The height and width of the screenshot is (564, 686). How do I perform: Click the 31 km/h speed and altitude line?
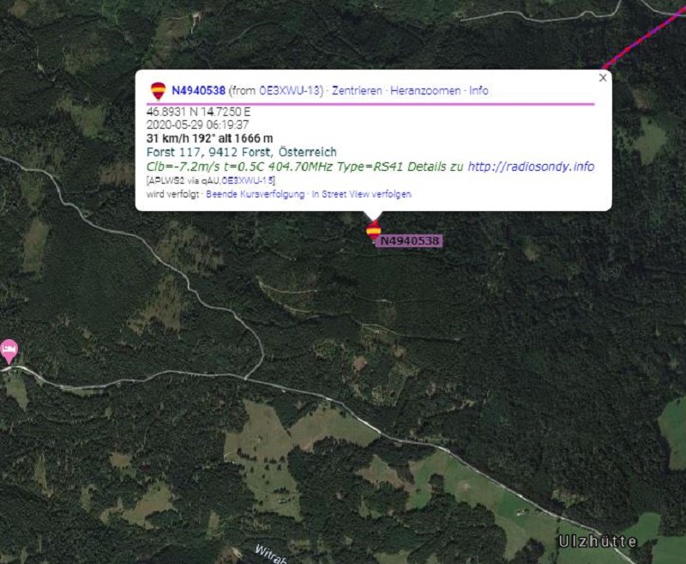[x=209, y=138]
